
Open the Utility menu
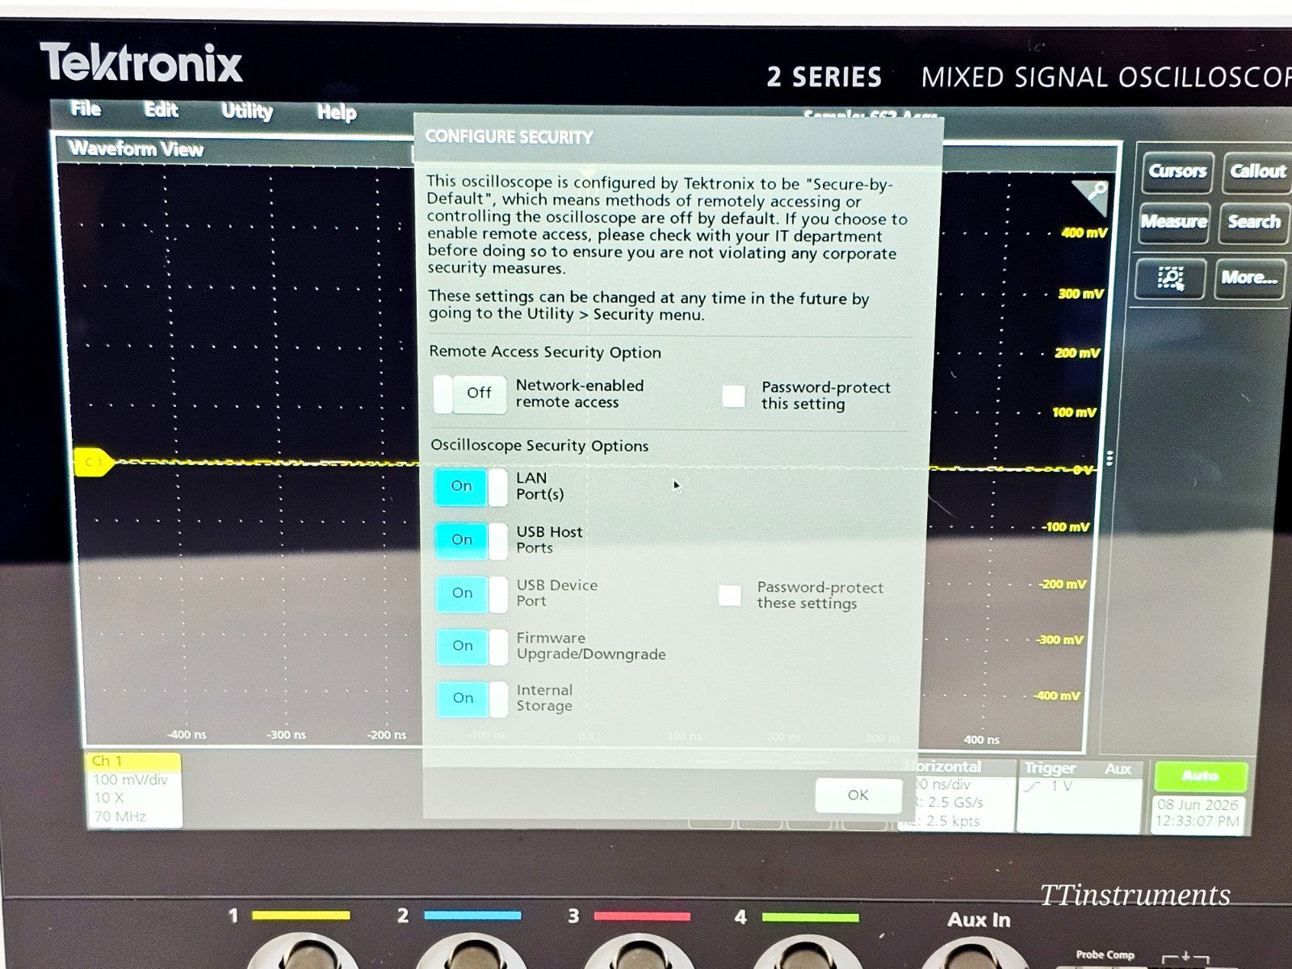247,111
